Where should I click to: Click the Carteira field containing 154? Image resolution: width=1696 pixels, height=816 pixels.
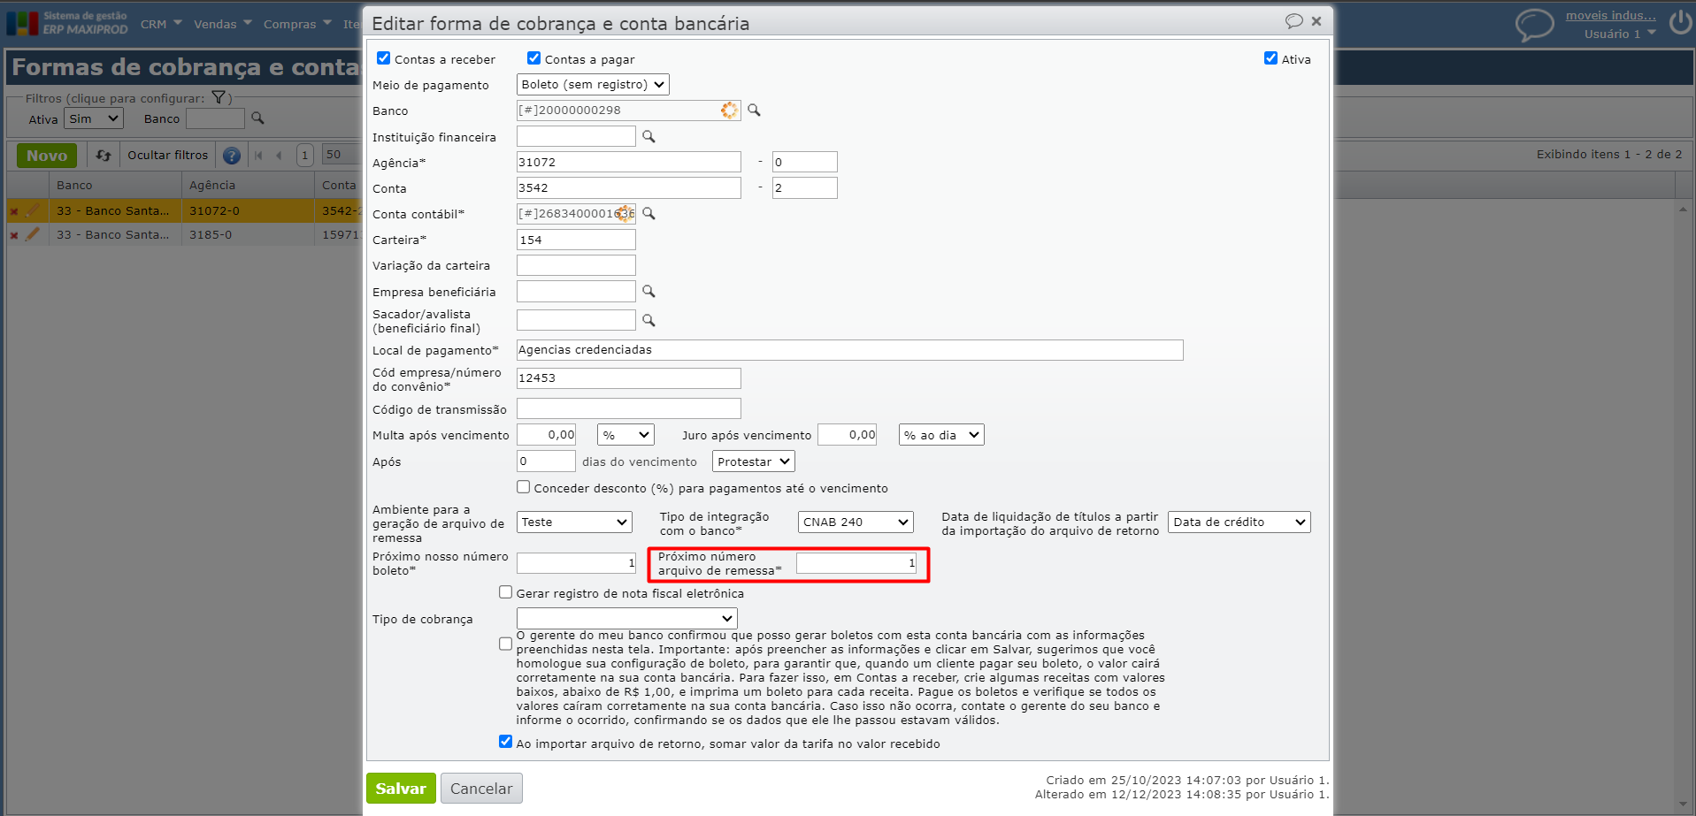coord(576,240)
